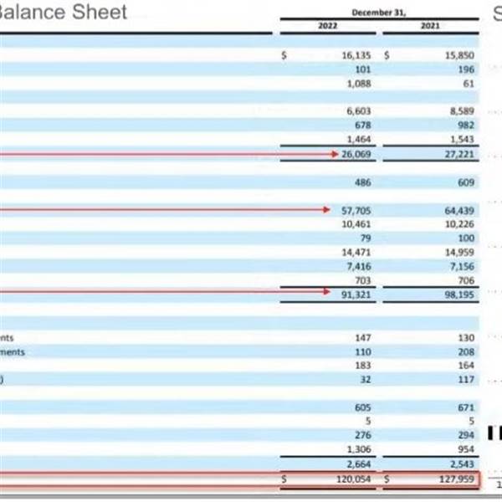This screenshot has height=502, width=502.
Task: Select the 1,464 cell
Action: click(359, 140)
